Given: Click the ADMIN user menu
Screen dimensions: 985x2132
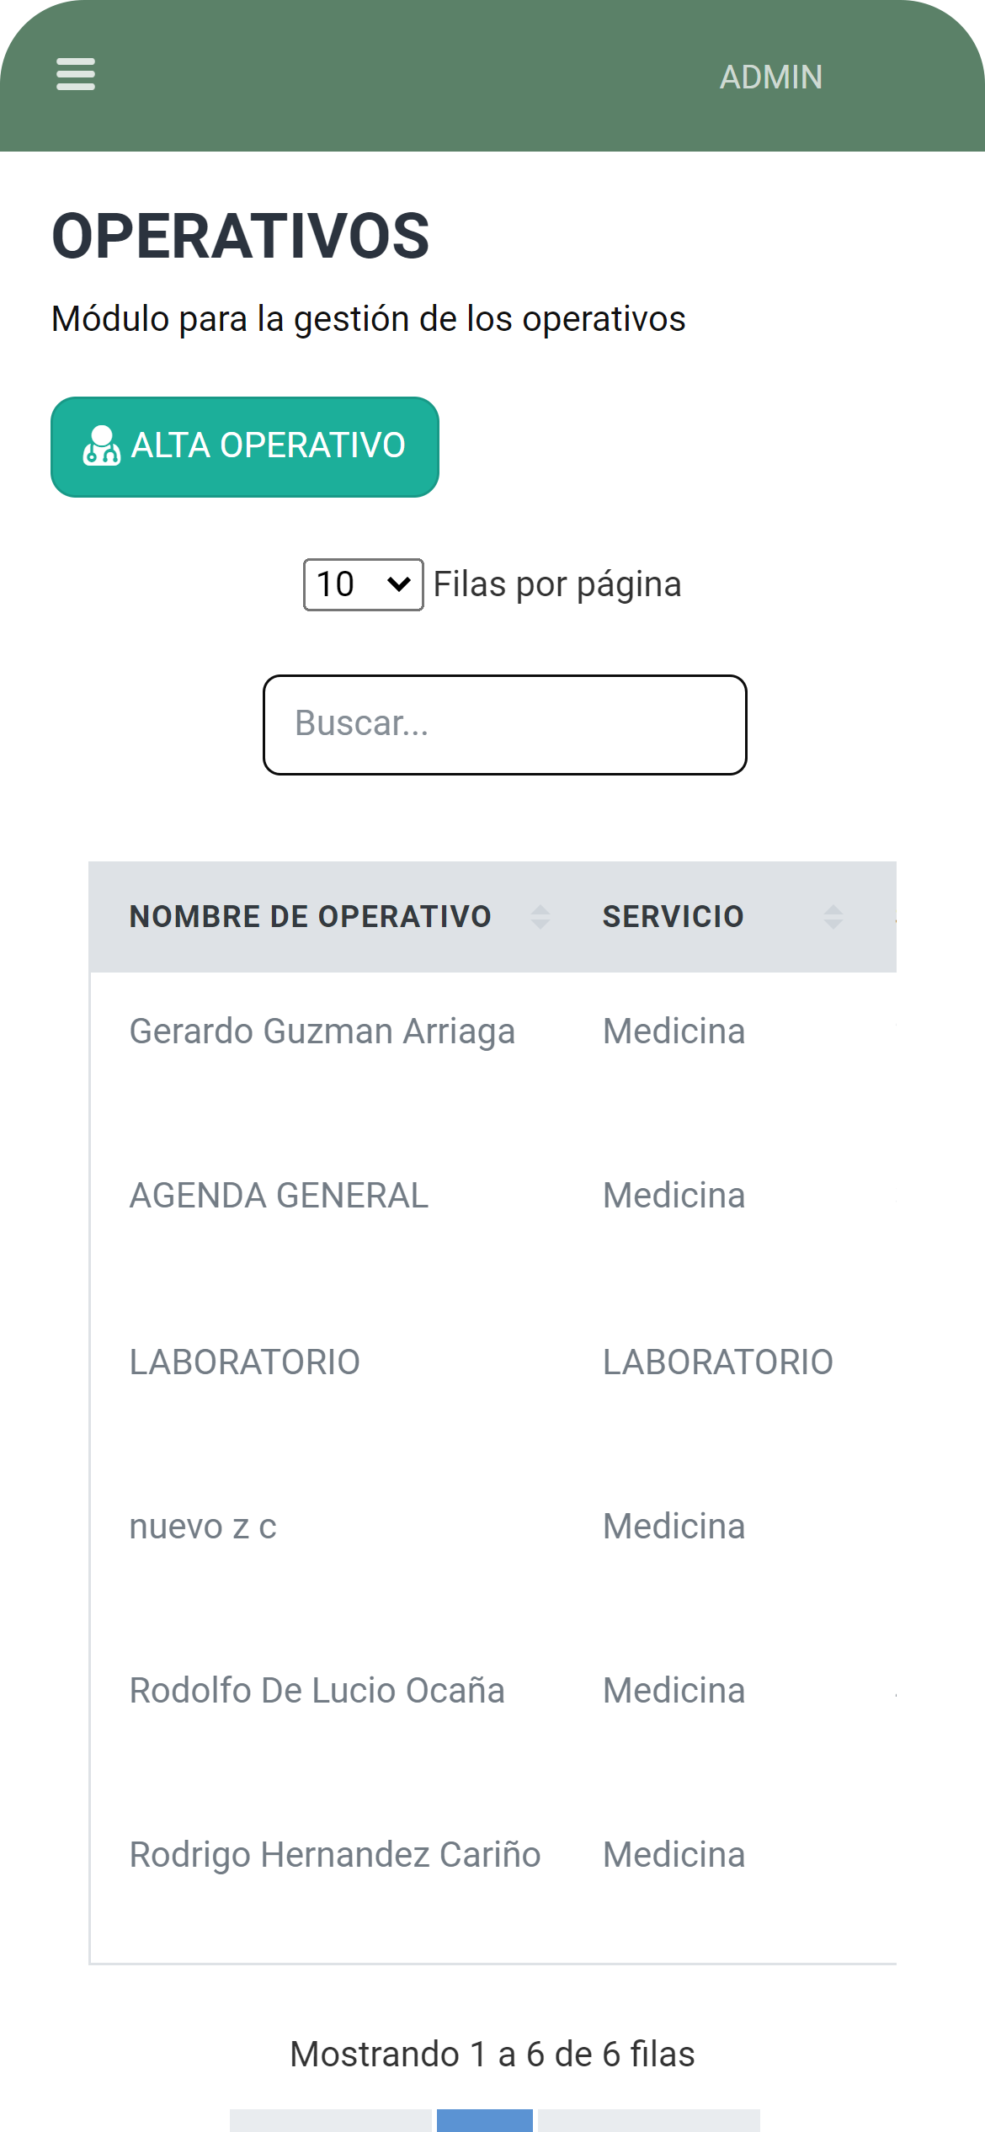Looking at the screenshot, I should pyautogui.click(x=770, y=77).
